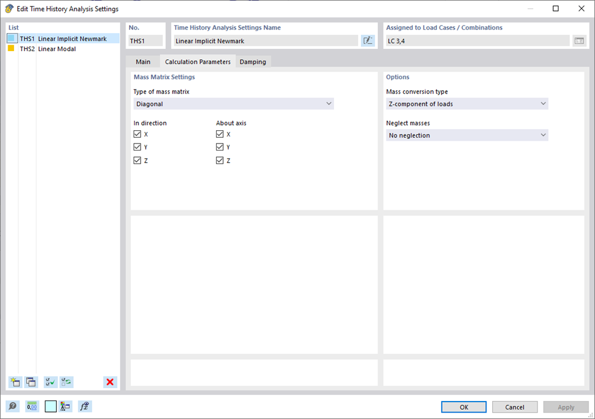Click the bottom light-blue color box
595x419 pixels.
[x=51, y=406]
